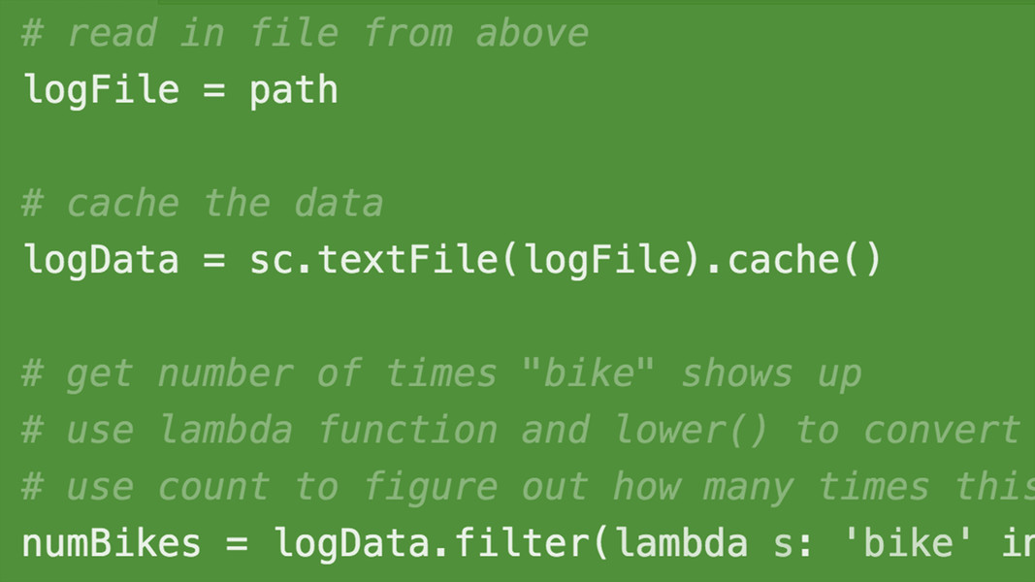Click the comment "# read in file from above"
The height and width of the screenshot is (582, 1035).
pyautogui.click(x=305, y=33)
